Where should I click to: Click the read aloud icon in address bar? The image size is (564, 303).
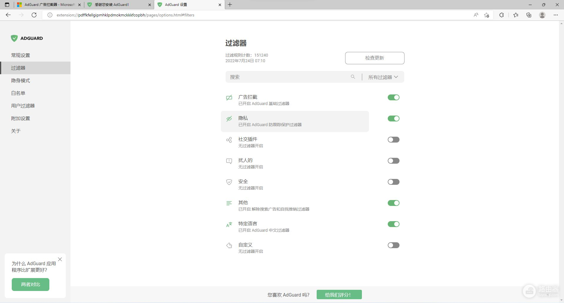[476, 15]
